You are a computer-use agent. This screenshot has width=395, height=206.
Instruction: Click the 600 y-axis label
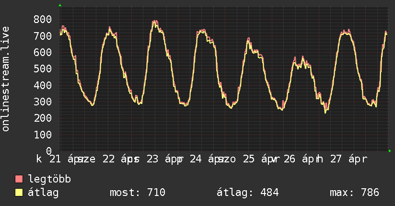(43, 52)
